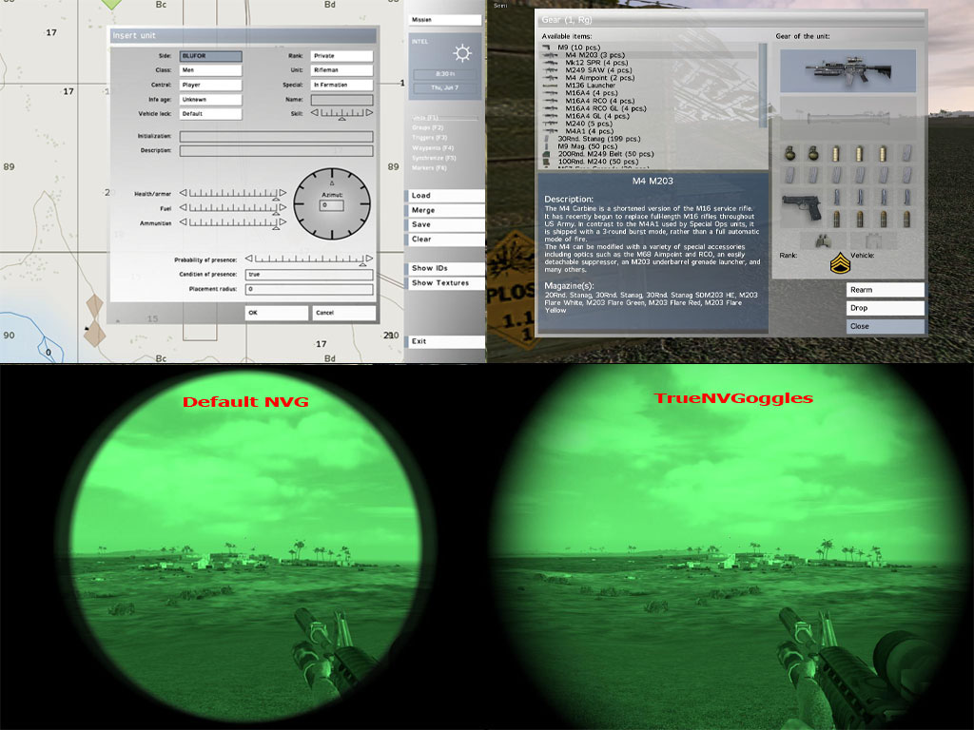This screenshot has width=974, height=730.
Task: Raise Probability of presence with right arrow
Action: [369, 259]
